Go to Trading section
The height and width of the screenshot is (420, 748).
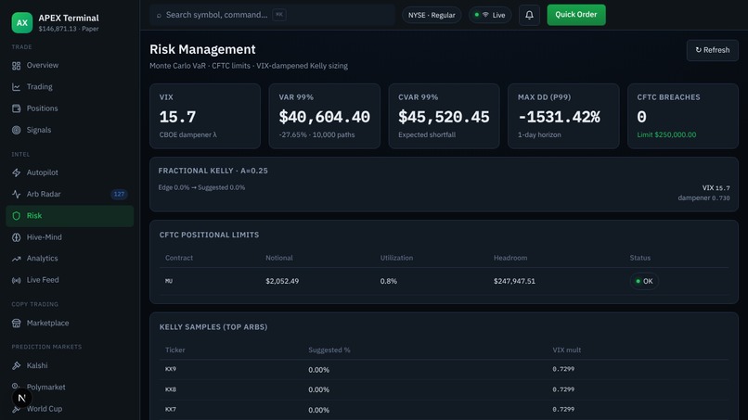[x=70, y=87]
